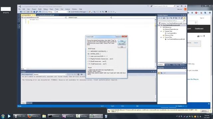Open the Debug menu
Image resolution: width=213 pixels, height=119 pixels.
click(45, 9)
